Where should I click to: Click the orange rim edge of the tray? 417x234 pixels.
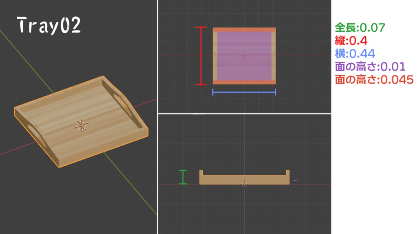244,30
